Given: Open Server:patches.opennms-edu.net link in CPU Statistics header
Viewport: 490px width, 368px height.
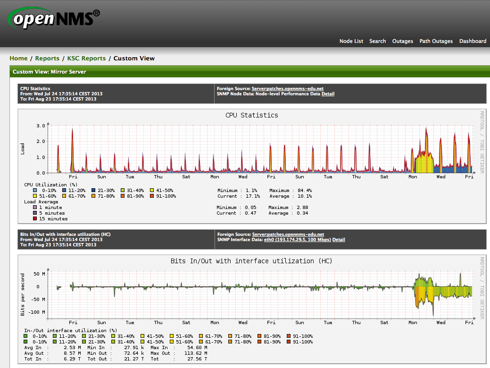Looking at the screenshot, I should point(288,88).
